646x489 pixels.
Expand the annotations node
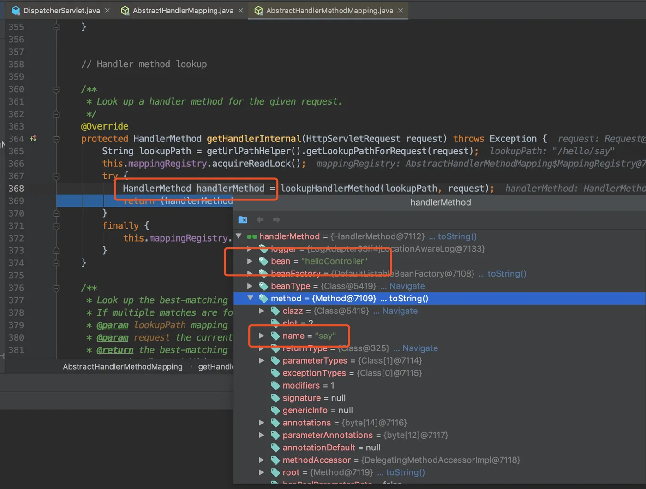262,422
